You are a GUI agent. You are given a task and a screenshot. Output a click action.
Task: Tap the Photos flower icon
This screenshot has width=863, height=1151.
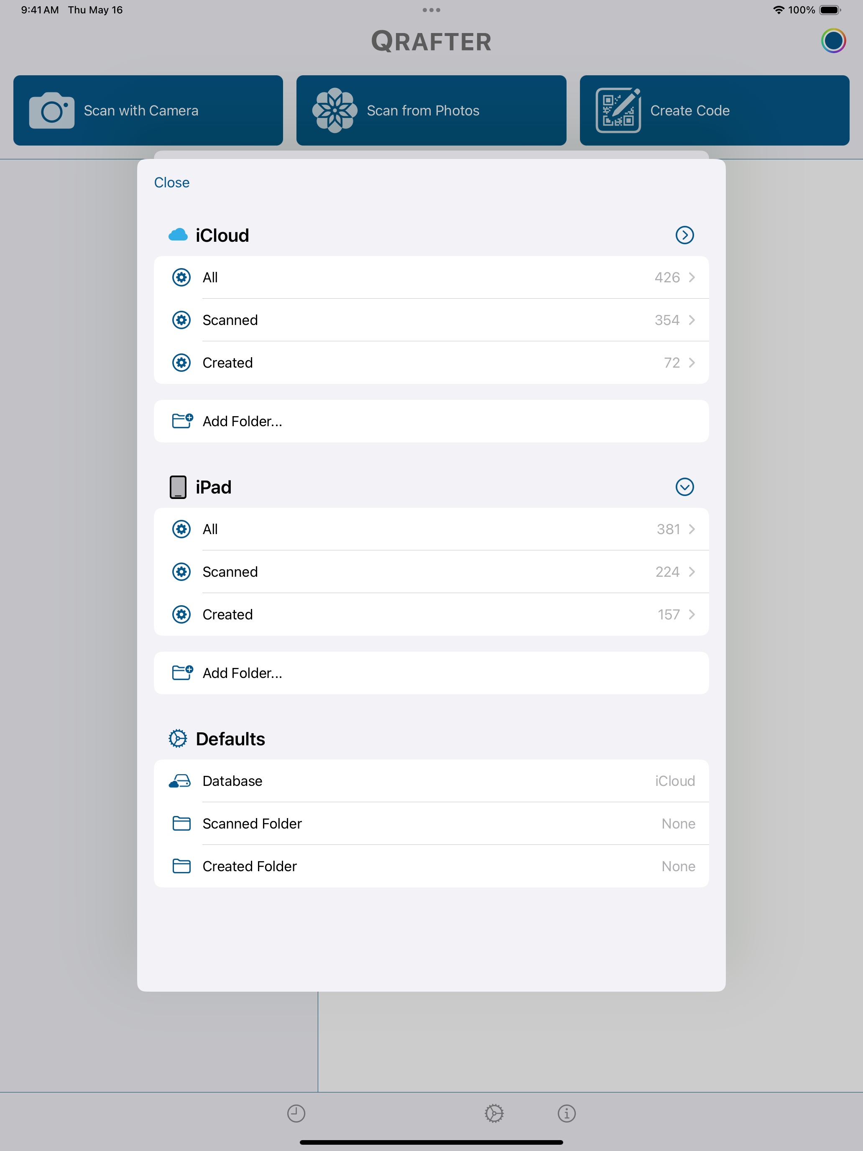334,110
